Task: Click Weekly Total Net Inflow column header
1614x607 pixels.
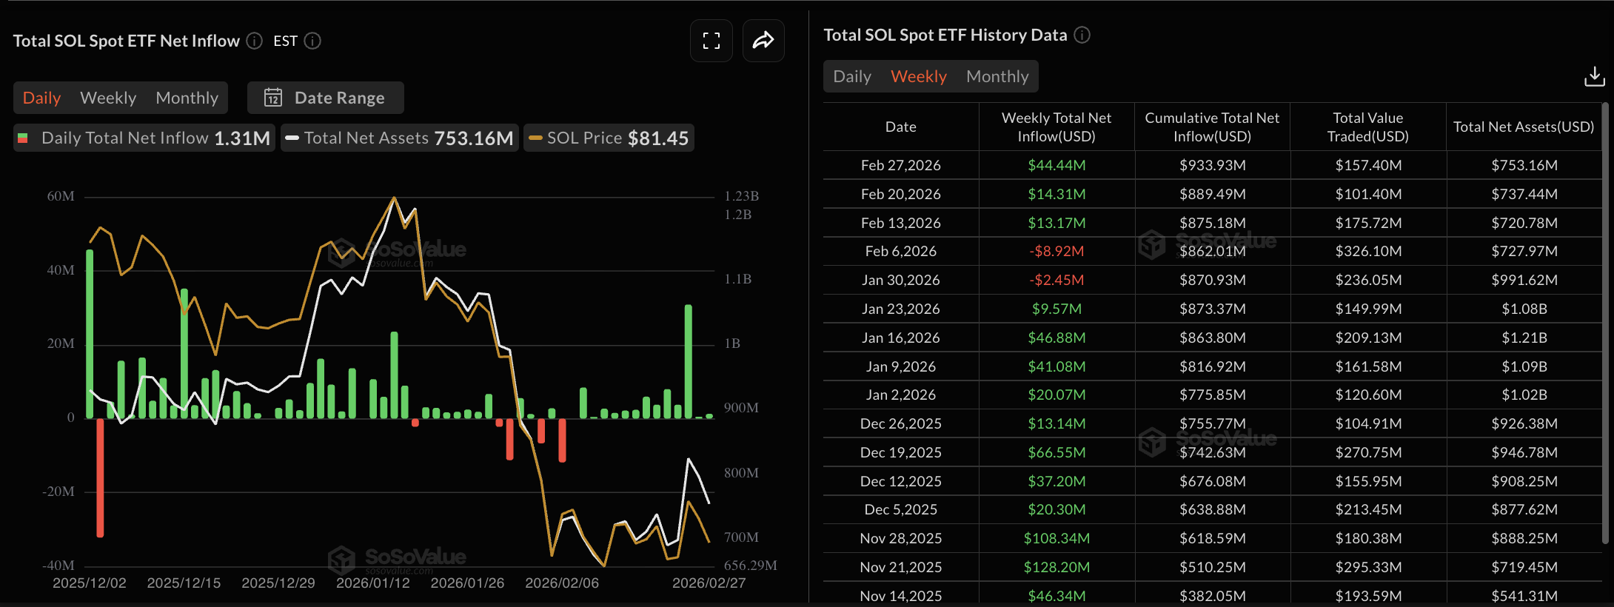Action: pyautogui.click(x=1056, y=127)
